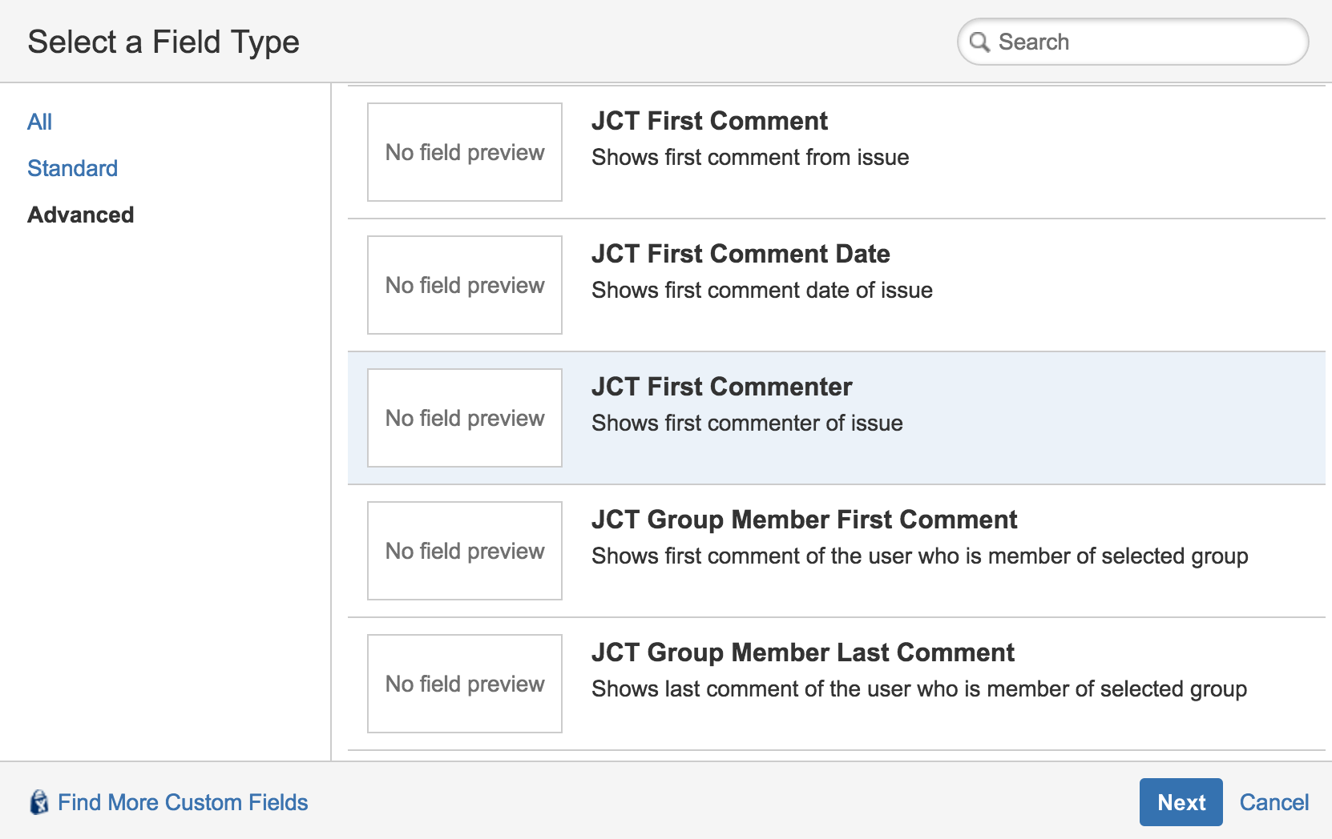
Task: Click description 'Shows first comment date of issue'
Action: (762, 291)
